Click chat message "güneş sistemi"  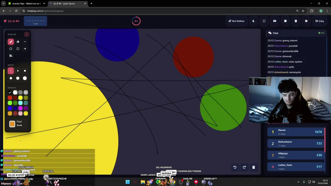[x=290, y=41]
